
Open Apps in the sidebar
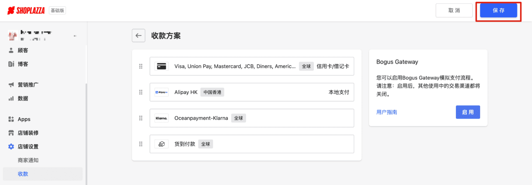[24, 119]
